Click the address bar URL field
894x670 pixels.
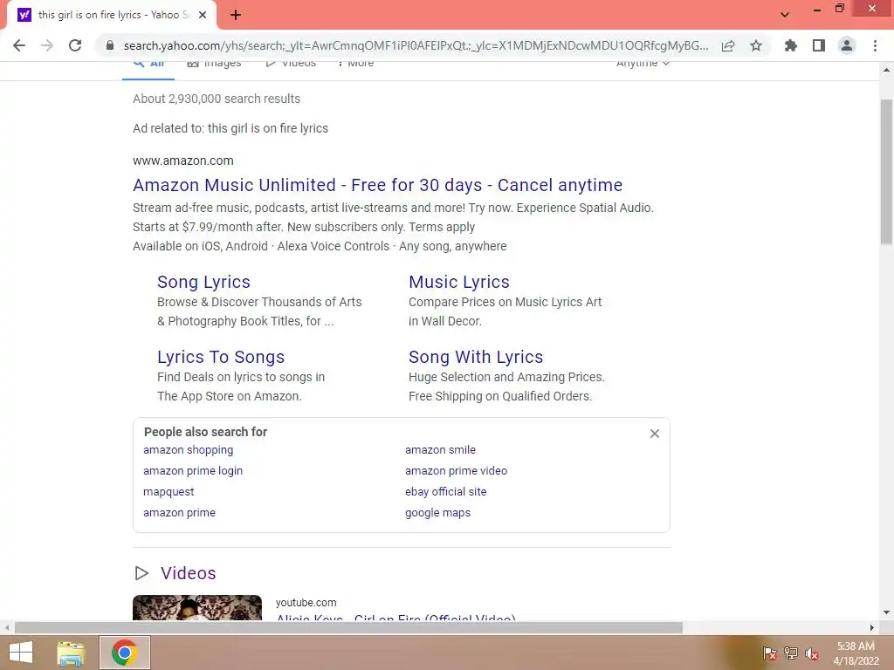point(415,45)
